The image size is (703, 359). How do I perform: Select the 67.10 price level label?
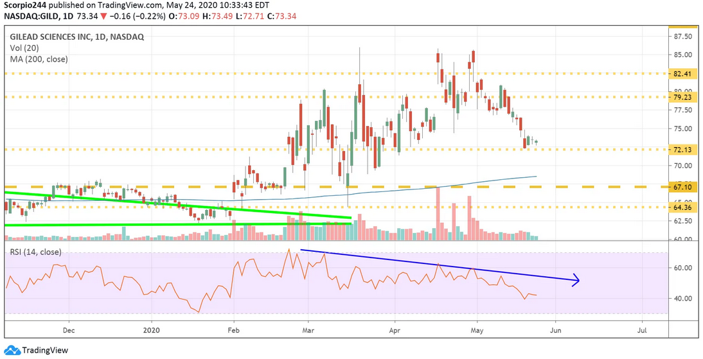[682, 186]
